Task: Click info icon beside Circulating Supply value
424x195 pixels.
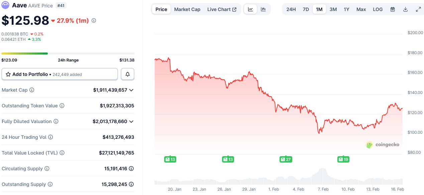Action: (x=131, y=169)
